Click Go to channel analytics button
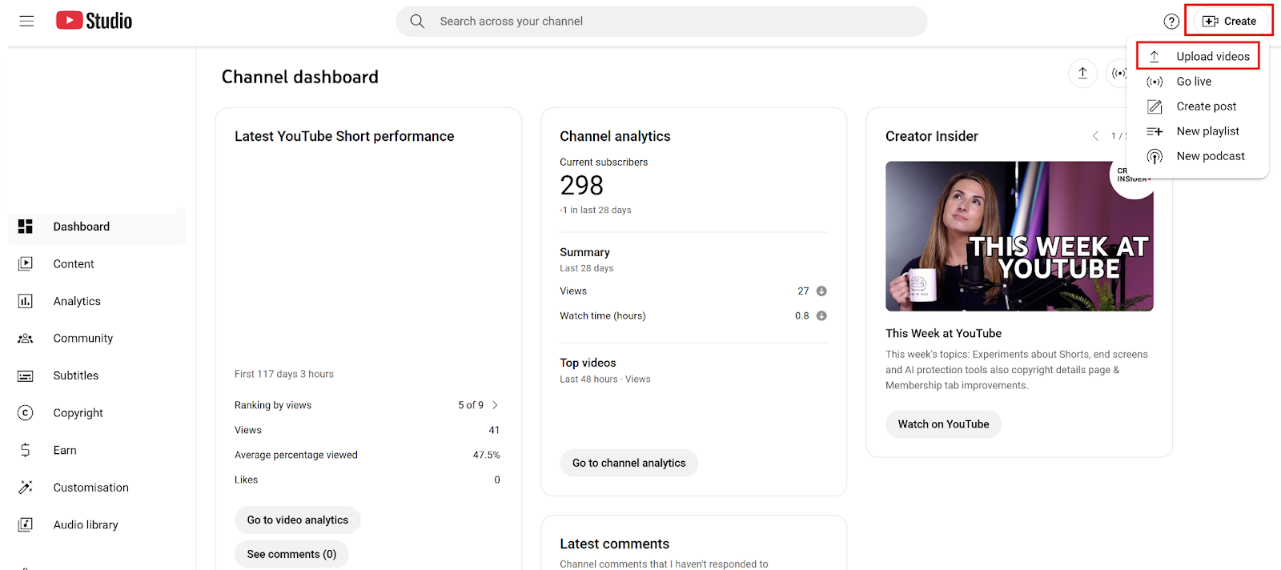The image size is (1281, 570). point(629,464)
